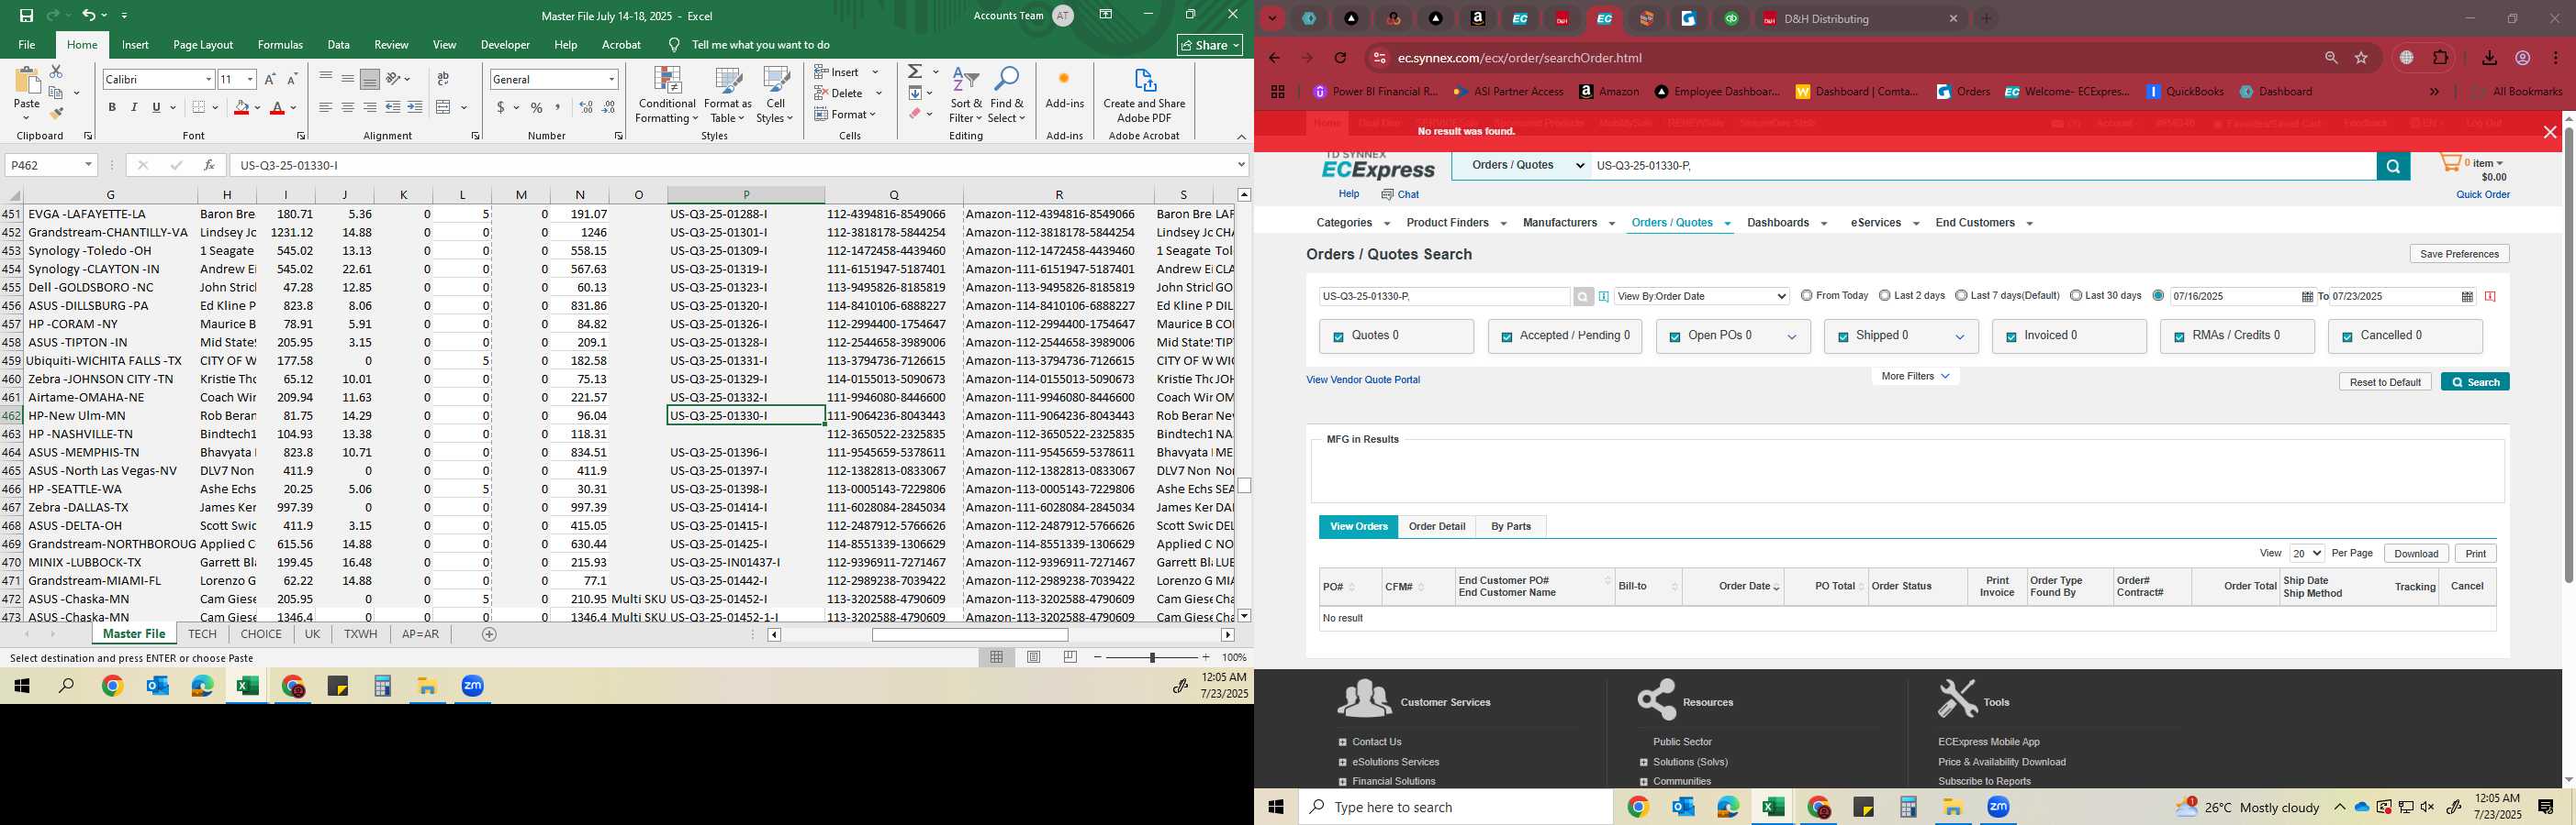Image resolution: width=2576 pixels, height=825 pixels.
Task: Click Decrease Font Size icon
Action: (292, 79)
